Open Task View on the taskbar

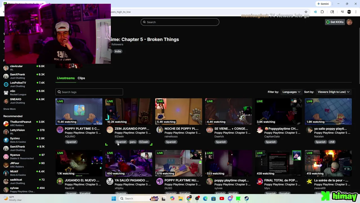point(164,198)
